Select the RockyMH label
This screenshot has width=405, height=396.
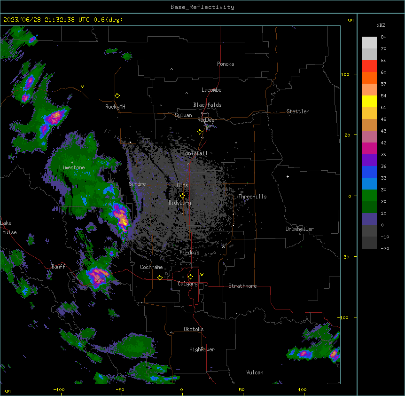tap(115, 107)
